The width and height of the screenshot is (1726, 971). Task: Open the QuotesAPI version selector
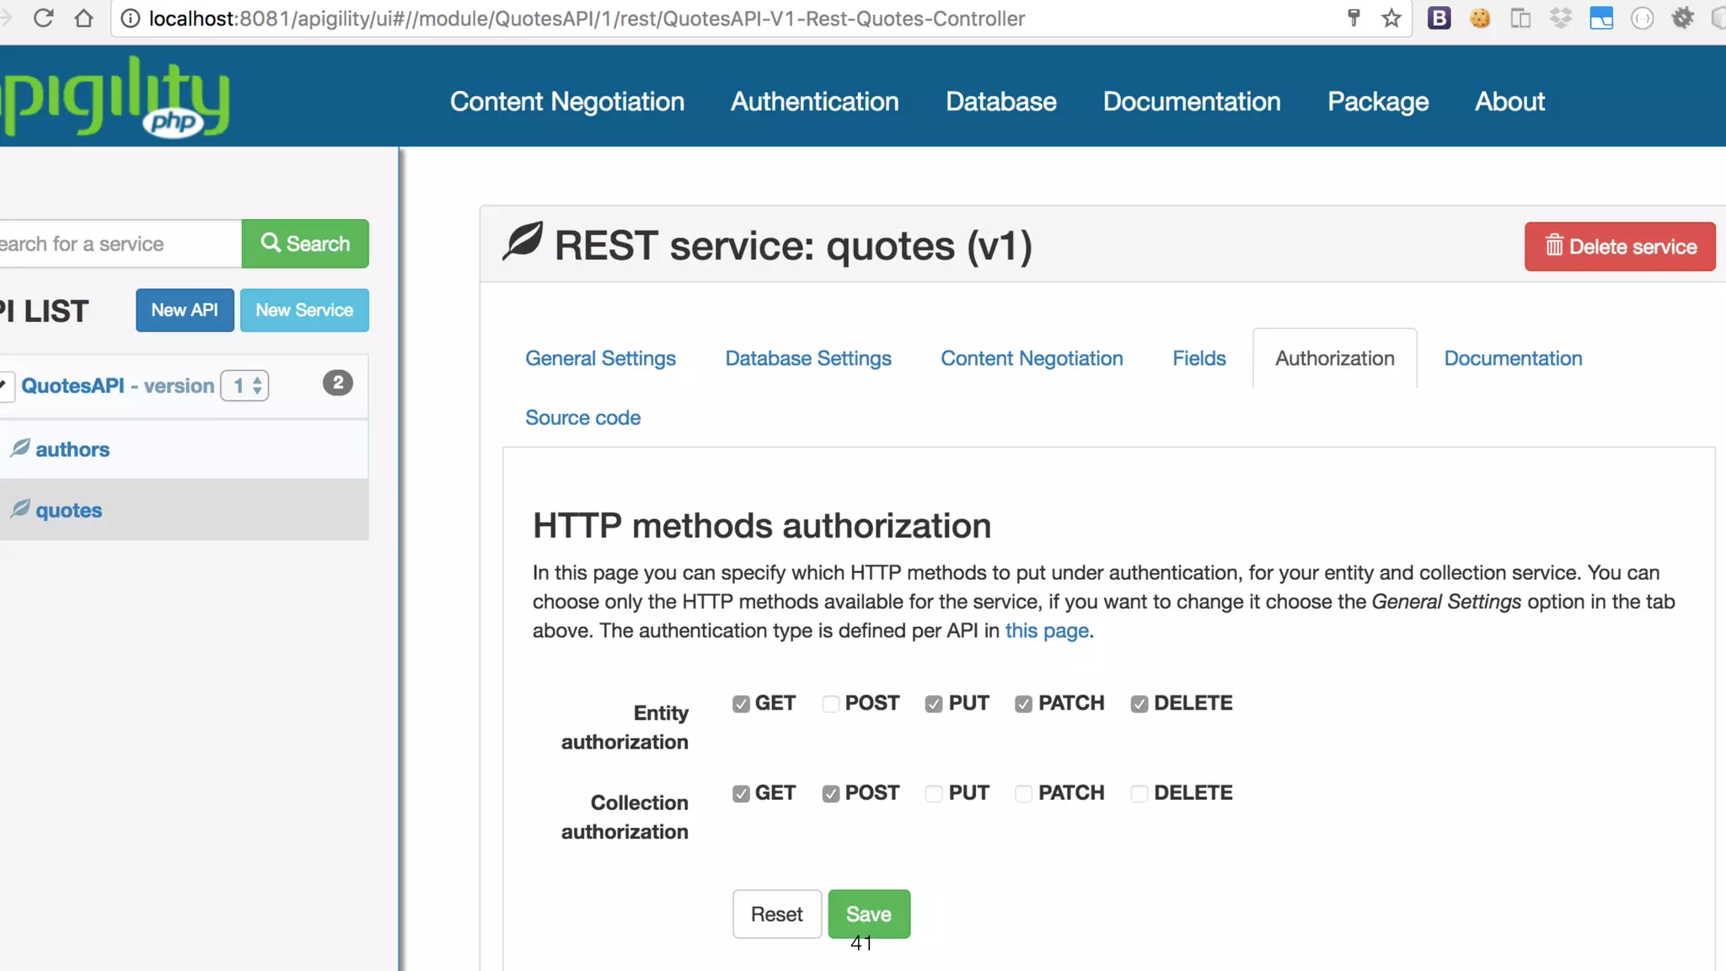click(245, 386)
